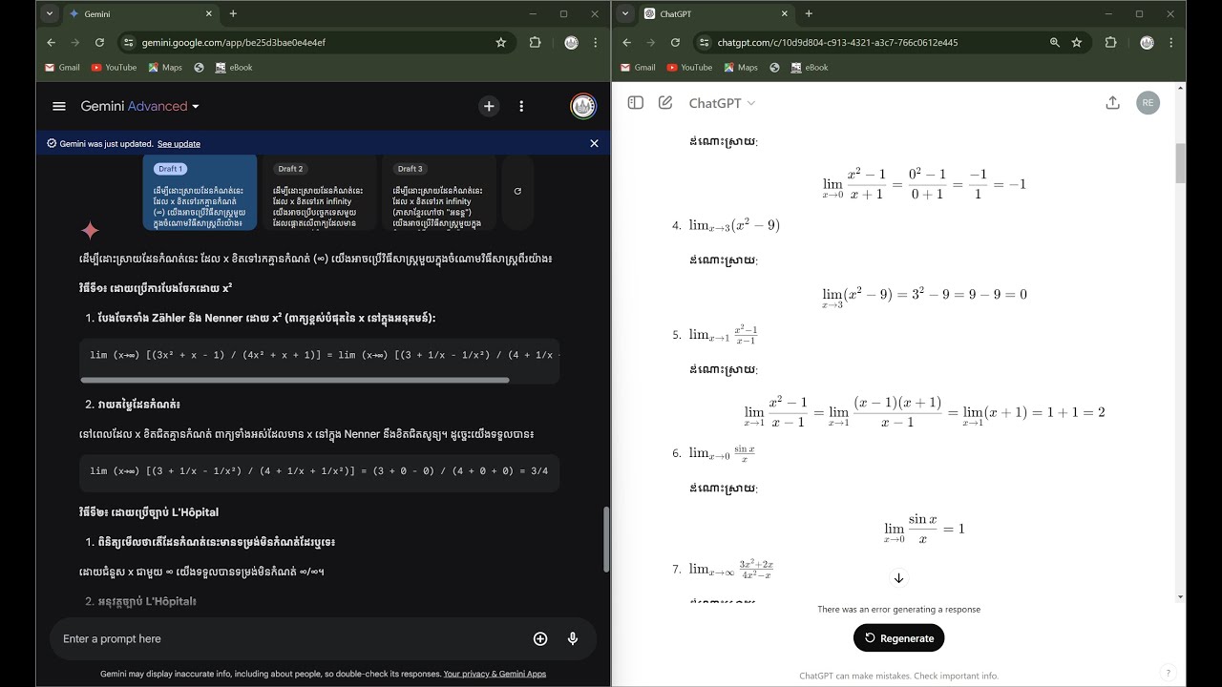Reload the Gemini browser page
This screenshot has height=687, width=1222.
tap(99, 43)
